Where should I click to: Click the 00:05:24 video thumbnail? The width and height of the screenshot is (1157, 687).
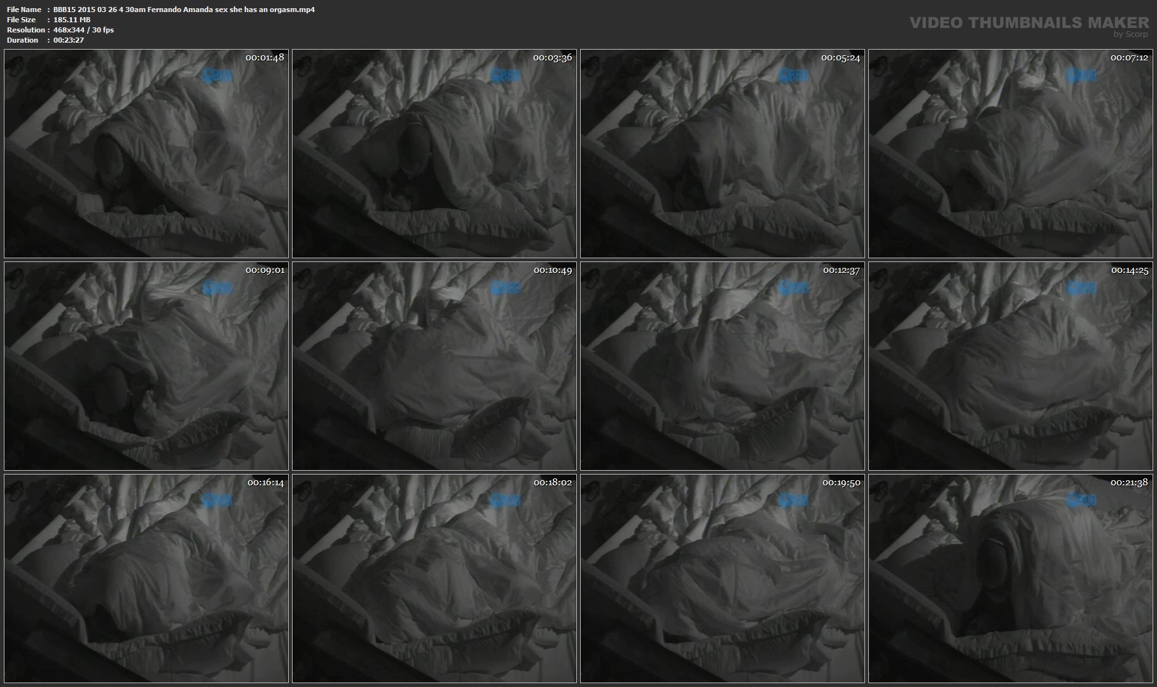(x=723, y=153)
